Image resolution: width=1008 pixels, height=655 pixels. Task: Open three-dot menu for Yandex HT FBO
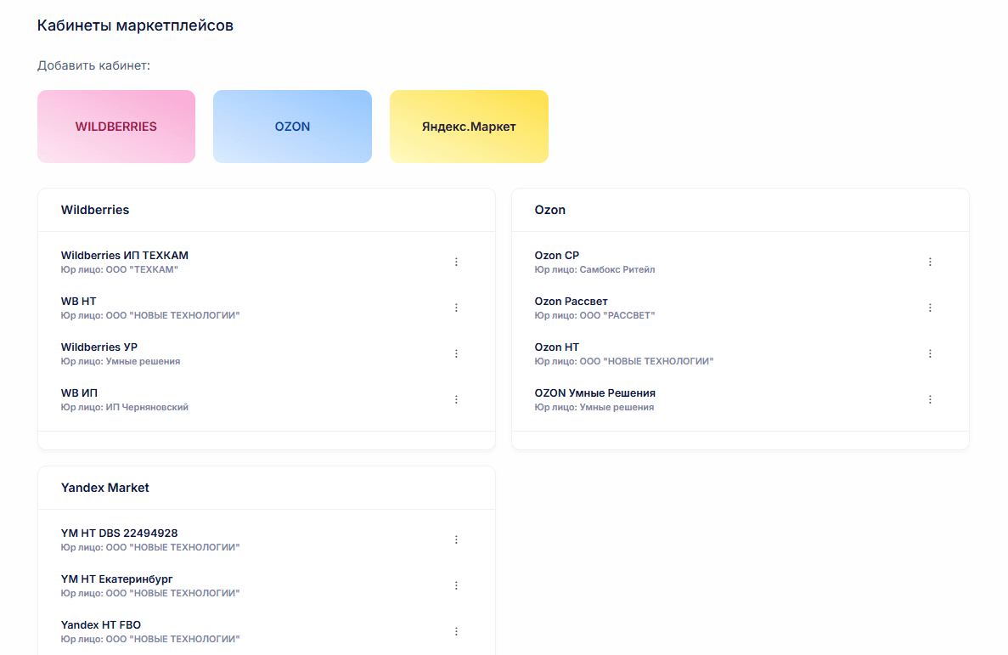pos(456,631)
